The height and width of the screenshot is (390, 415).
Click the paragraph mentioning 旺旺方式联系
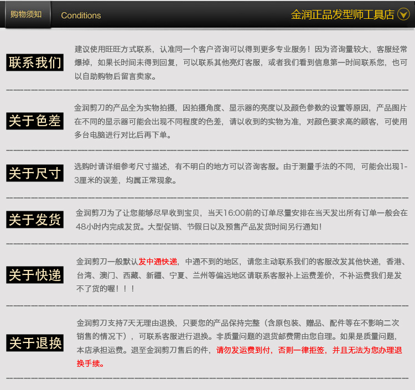[241, 63]
